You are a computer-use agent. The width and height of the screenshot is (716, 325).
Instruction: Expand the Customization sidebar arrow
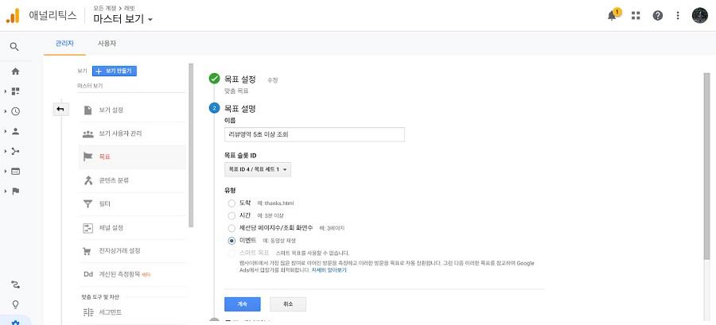(x=5, y=91)
